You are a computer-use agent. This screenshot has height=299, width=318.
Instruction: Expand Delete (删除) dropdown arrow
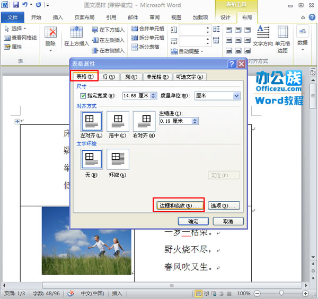[50, 50]
